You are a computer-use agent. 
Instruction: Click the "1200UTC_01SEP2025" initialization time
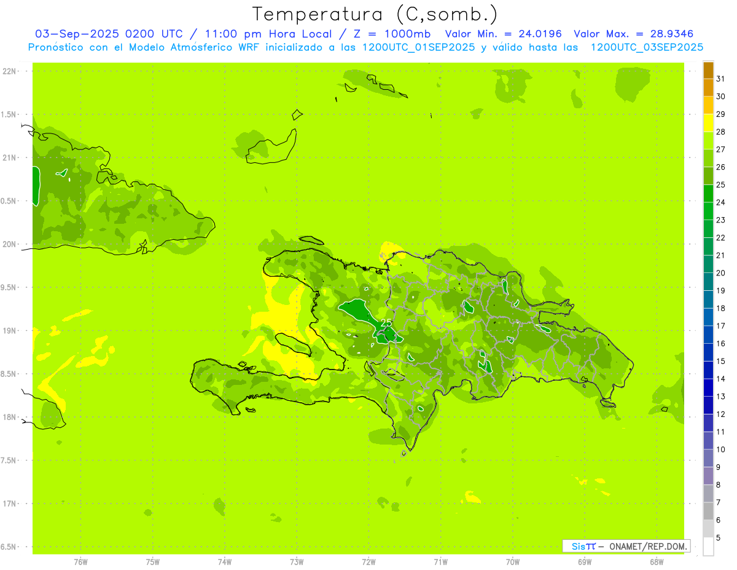click(419, 47)
